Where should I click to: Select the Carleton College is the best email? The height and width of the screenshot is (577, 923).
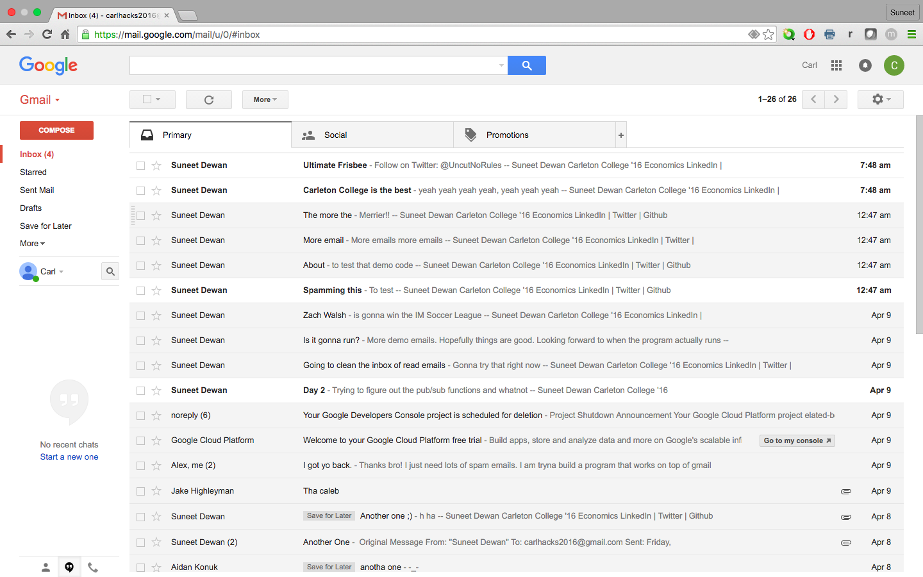click(141, 190)
